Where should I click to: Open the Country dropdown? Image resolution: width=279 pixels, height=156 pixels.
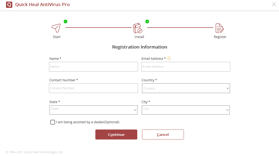tap(186, 88)
